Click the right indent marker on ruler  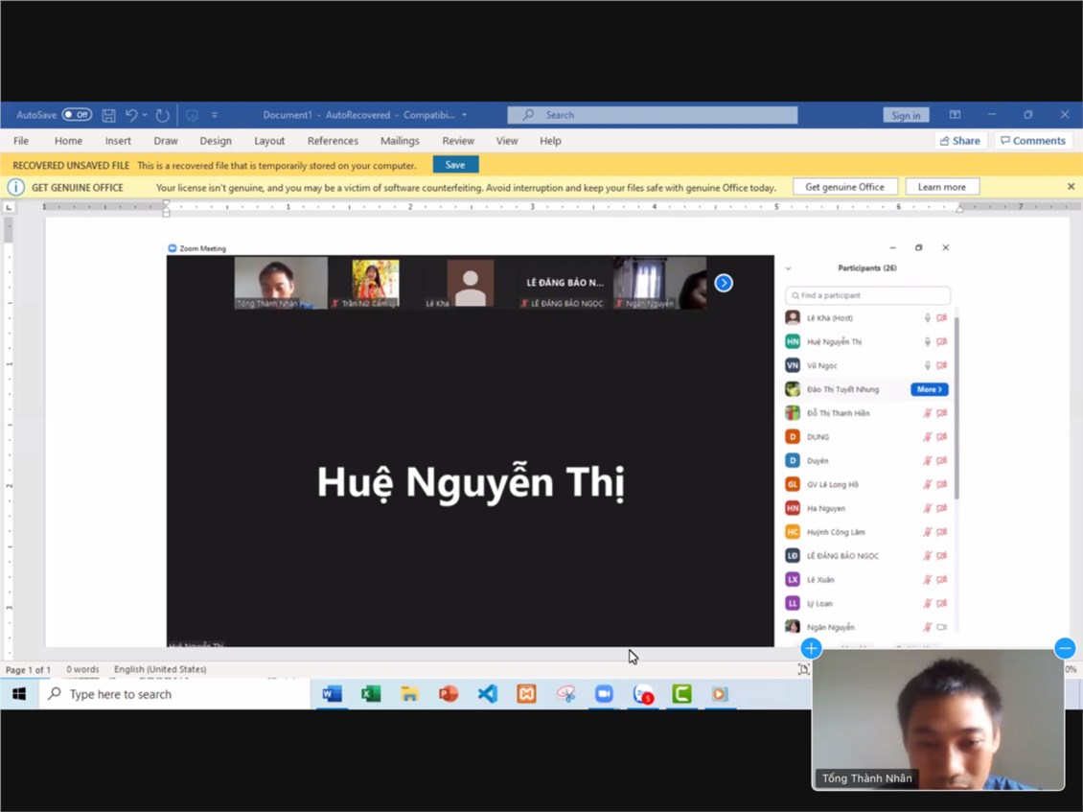click(x=959, y=208)
